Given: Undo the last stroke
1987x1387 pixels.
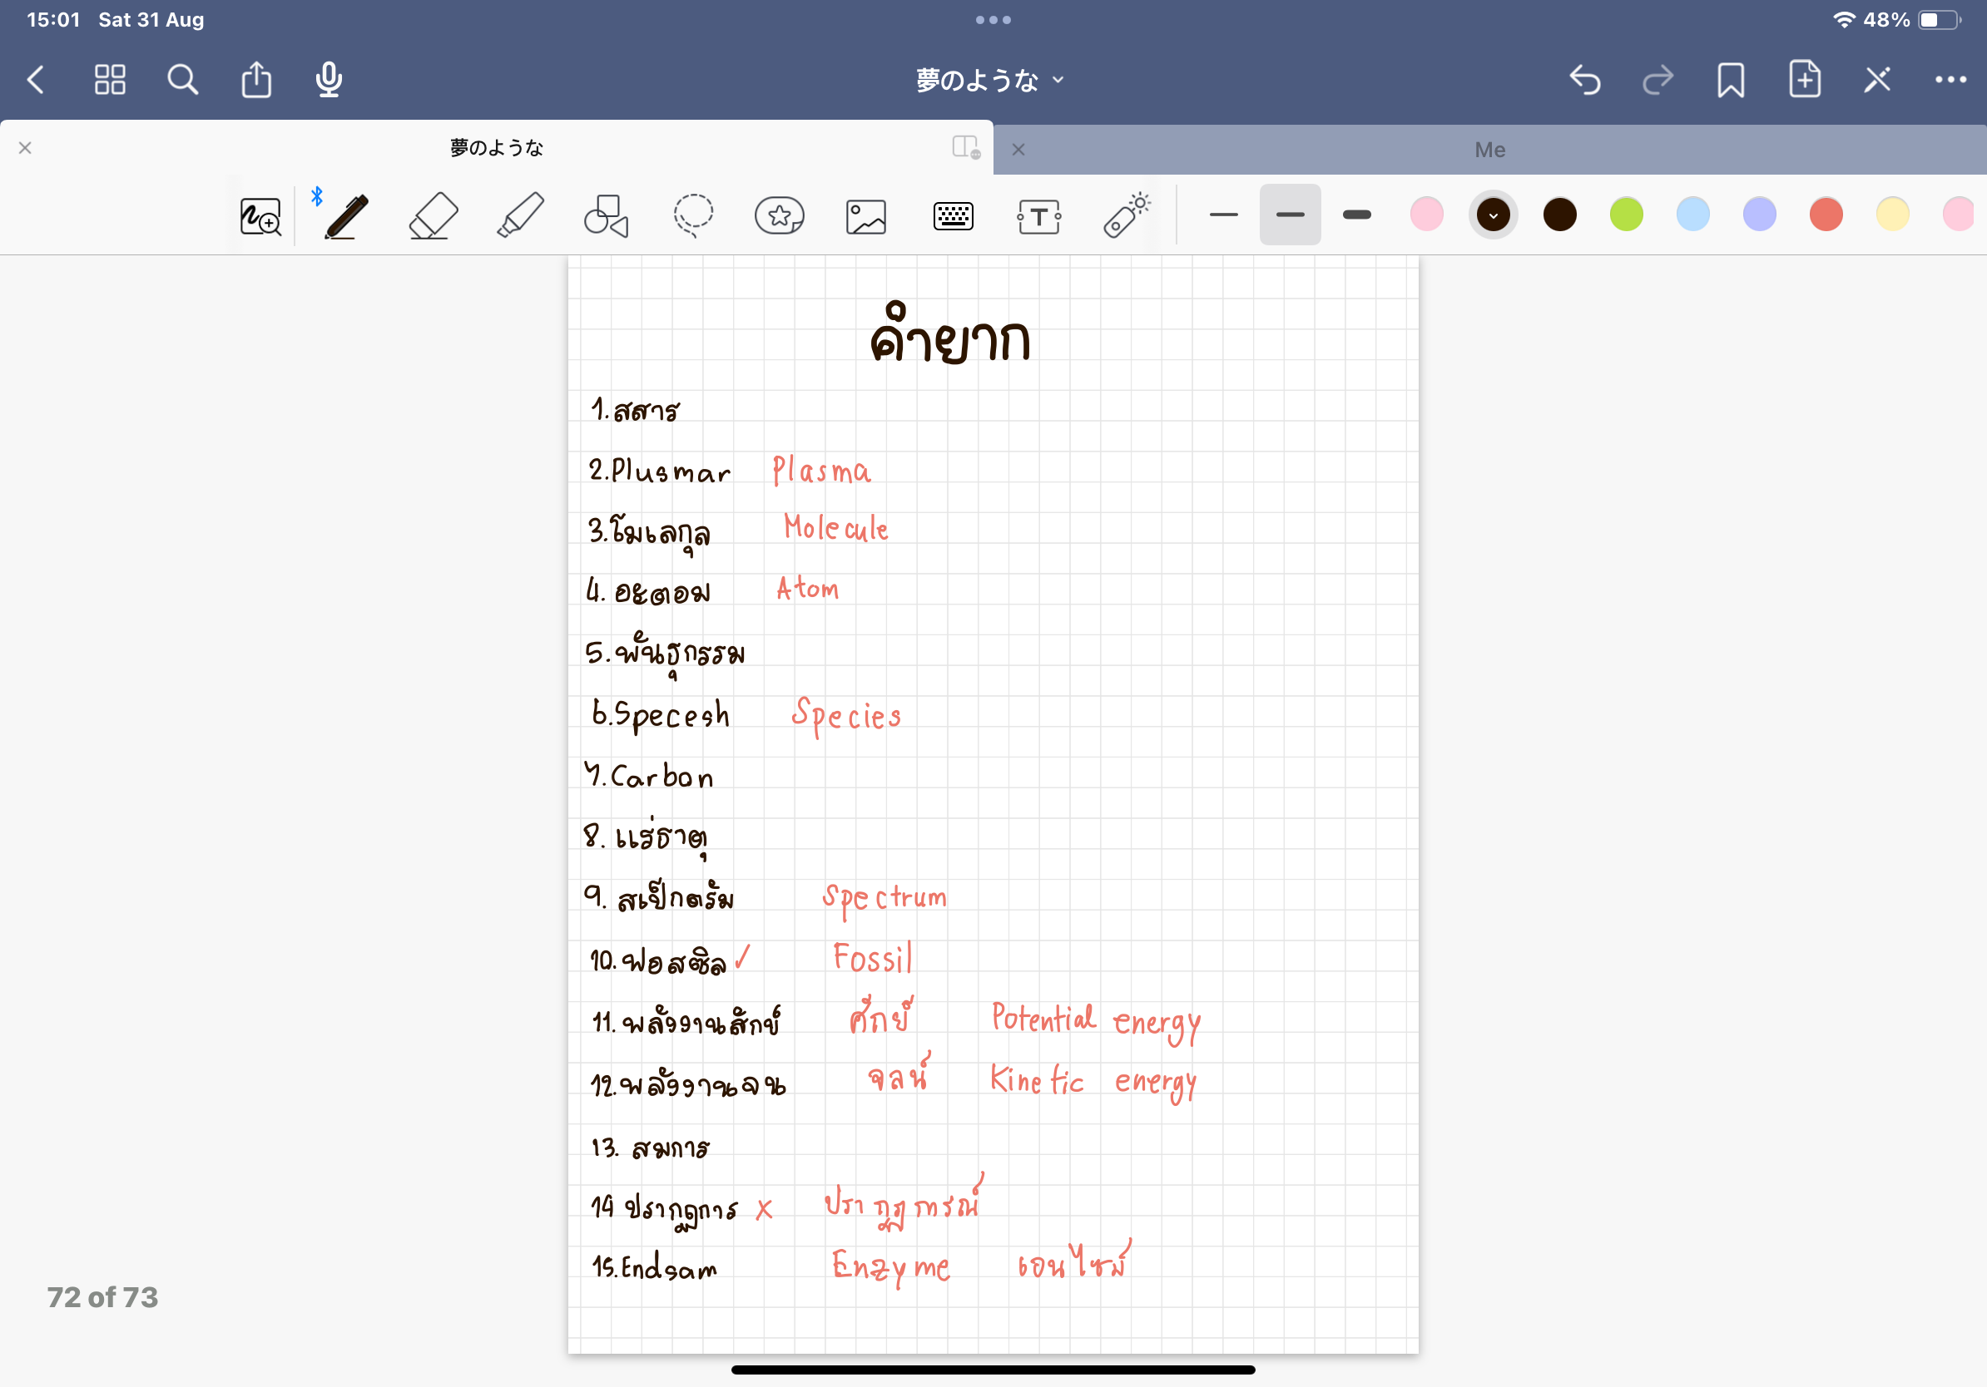Looking at the screenshot, I should click(x=1584, y=80).
